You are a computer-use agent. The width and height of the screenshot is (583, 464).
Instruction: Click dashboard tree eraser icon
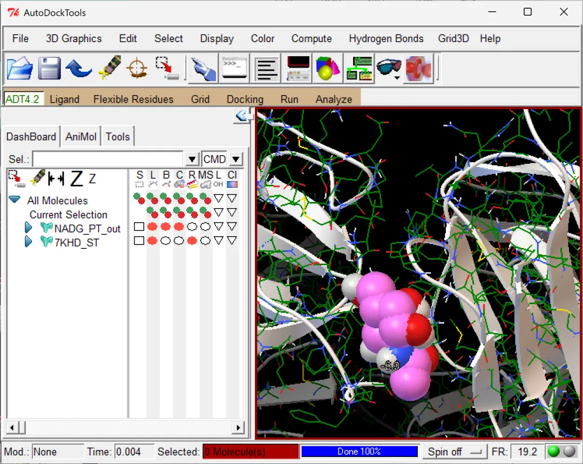[x=37, y=178]
